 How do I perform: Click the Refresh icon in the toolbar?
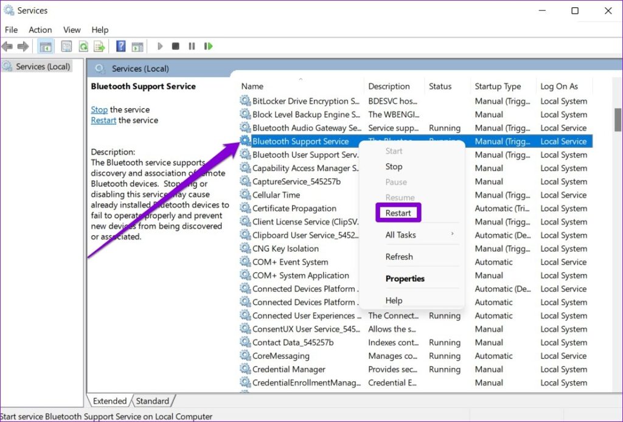[x=82, y=46]
